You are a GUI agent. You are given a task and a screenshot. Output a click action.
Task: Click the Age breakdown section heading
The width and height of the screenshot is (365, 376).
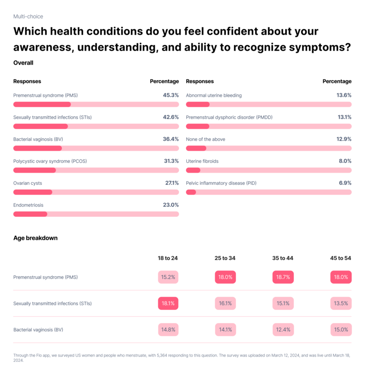tap(36, 238)
